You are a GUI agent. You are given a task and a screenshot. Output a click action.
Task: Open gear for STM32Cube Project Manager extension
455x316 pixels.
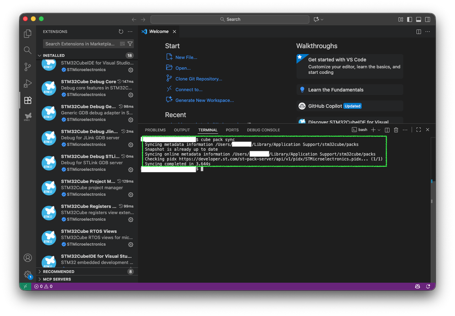(x=131, y=194)
